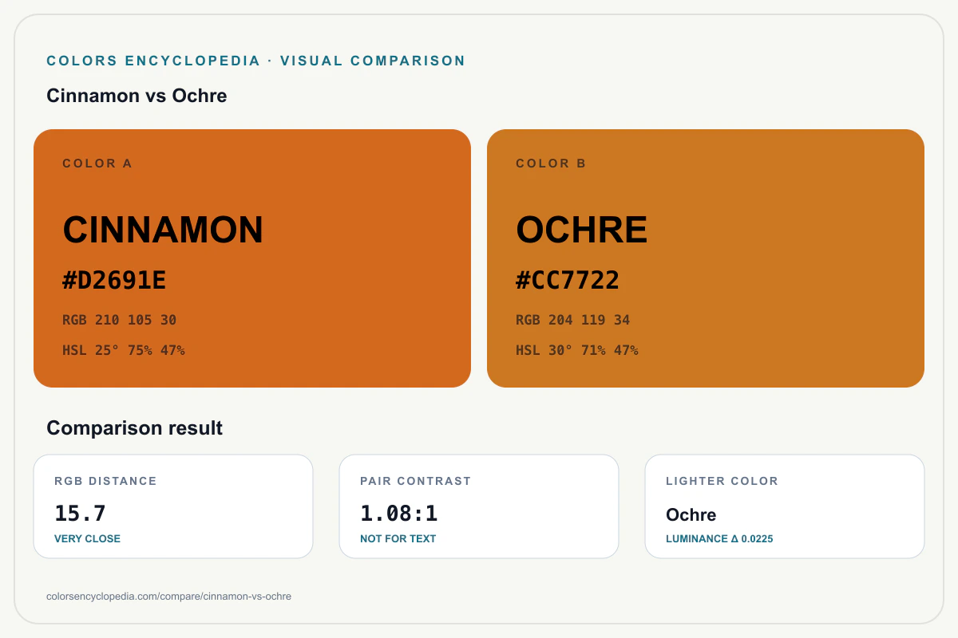Click hex code #CC7722
958x638 pixels.
pos(568,281)
